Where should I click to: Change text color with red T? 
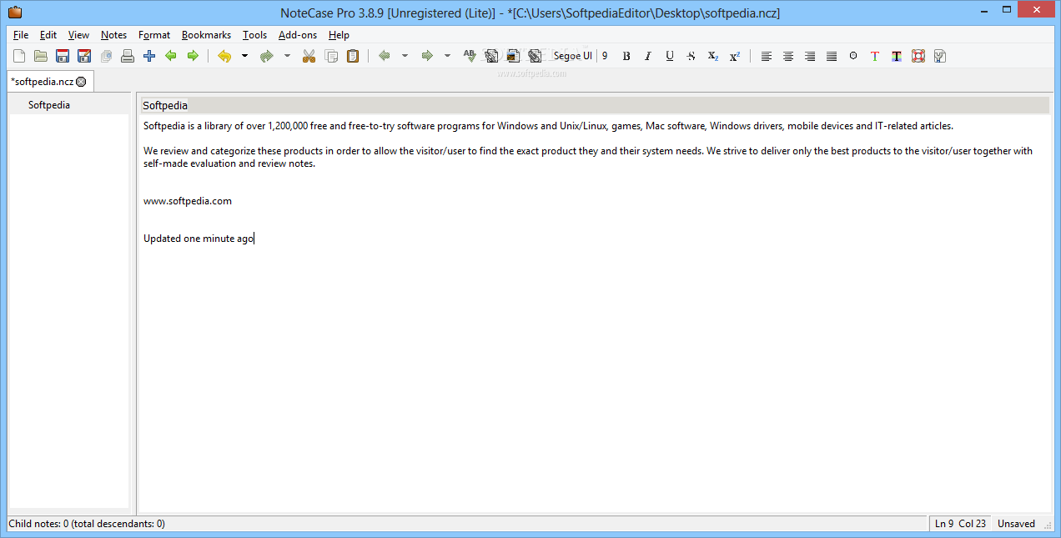click(x=875, y=56)
